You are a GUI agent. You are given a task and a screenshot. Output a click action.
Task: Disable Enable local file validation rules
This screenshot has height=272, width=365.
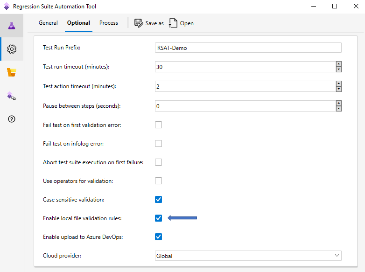pos(159,218)
